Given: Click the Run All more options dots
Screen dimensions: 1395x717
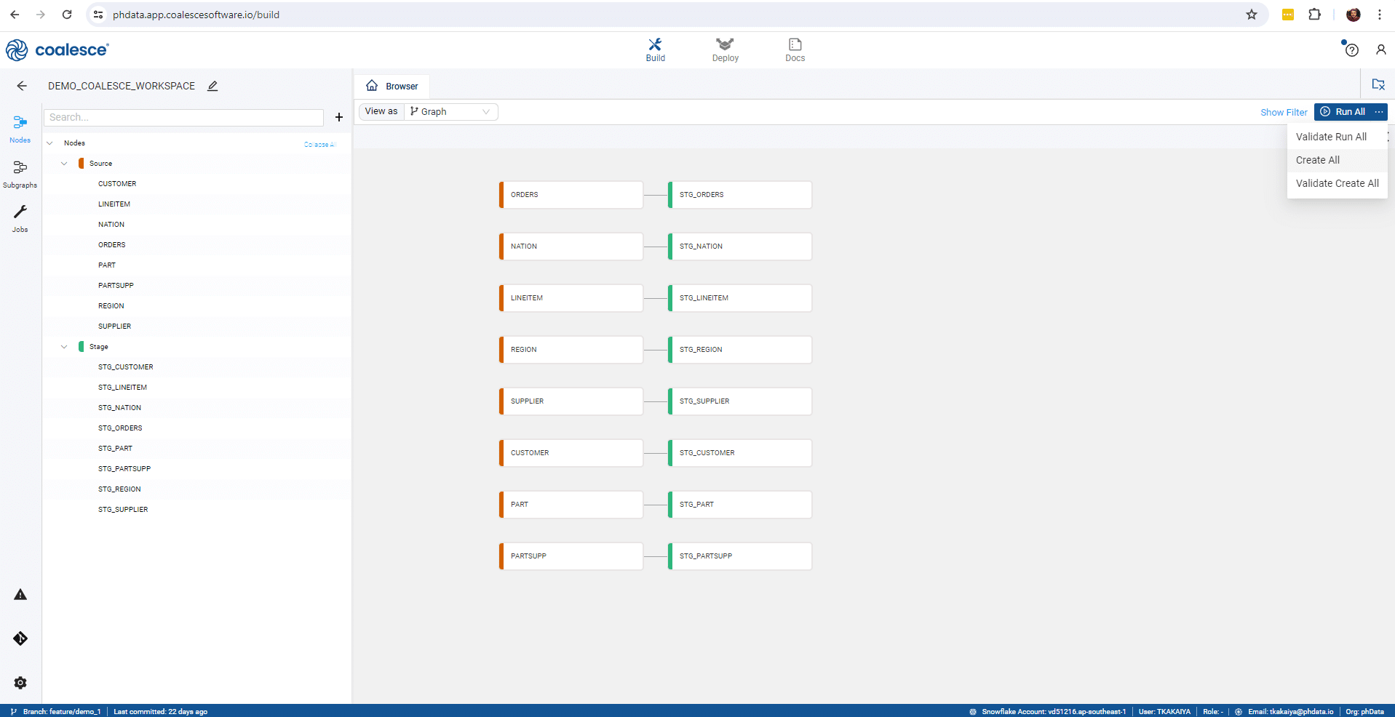Looking at the screenshot, I should (x=1379, y=111).
